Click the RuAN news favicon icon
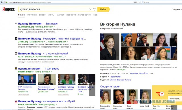This screenshot has height=110, width=182. [16, 101]
